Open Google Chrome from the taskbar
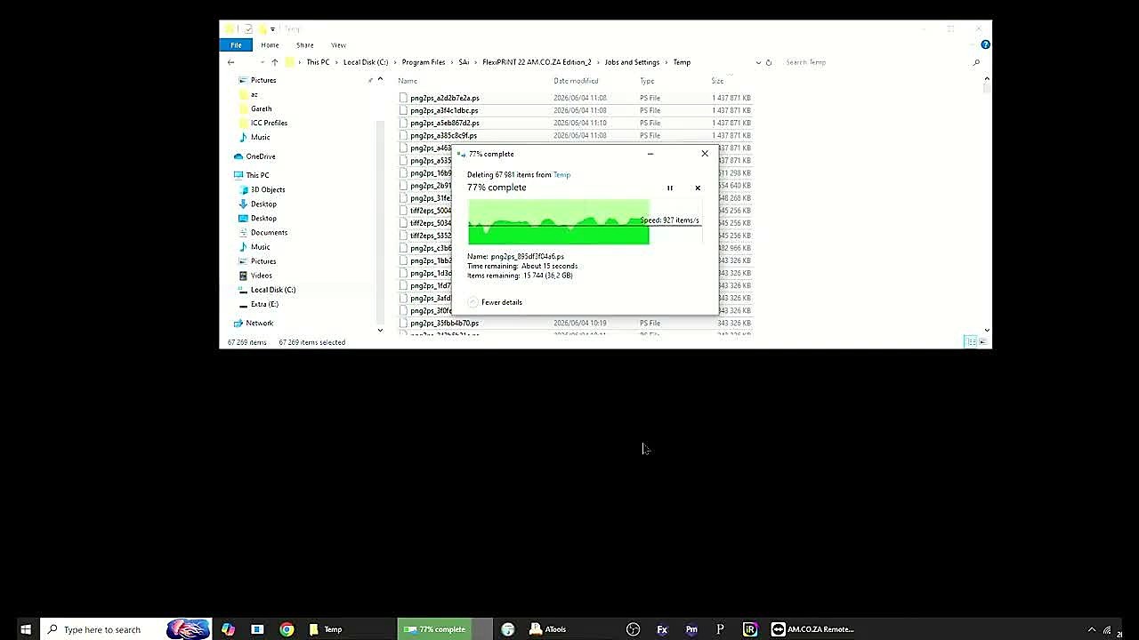 pyautogui.click(x=287, y=629)
